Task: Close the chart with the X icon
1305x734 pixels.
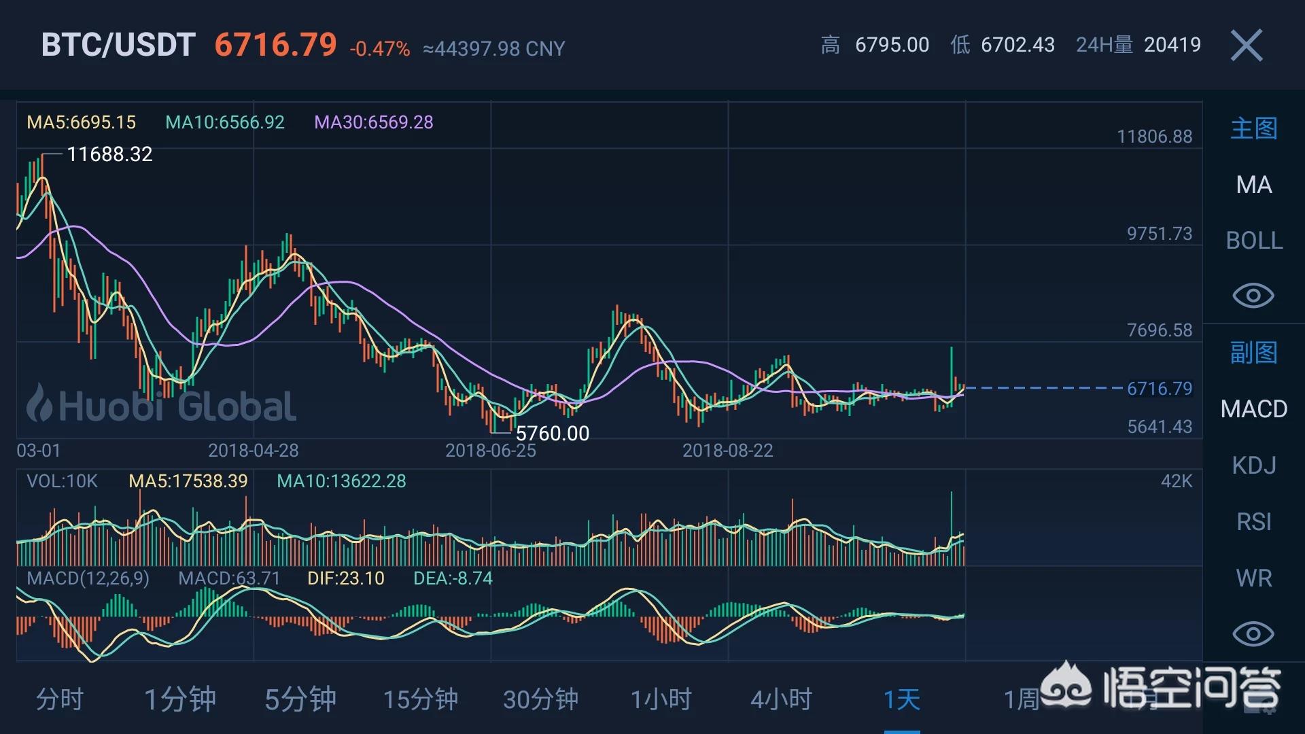Action: pos(1247,46)
